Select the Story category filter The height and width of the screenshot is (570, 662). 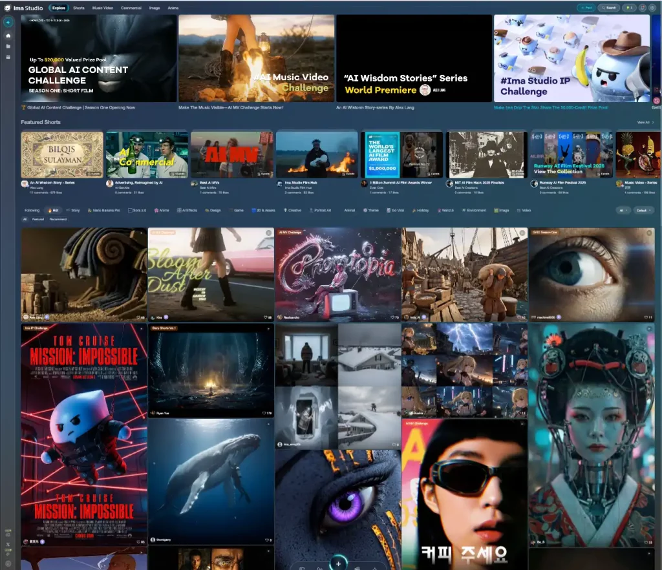(73, 210)
